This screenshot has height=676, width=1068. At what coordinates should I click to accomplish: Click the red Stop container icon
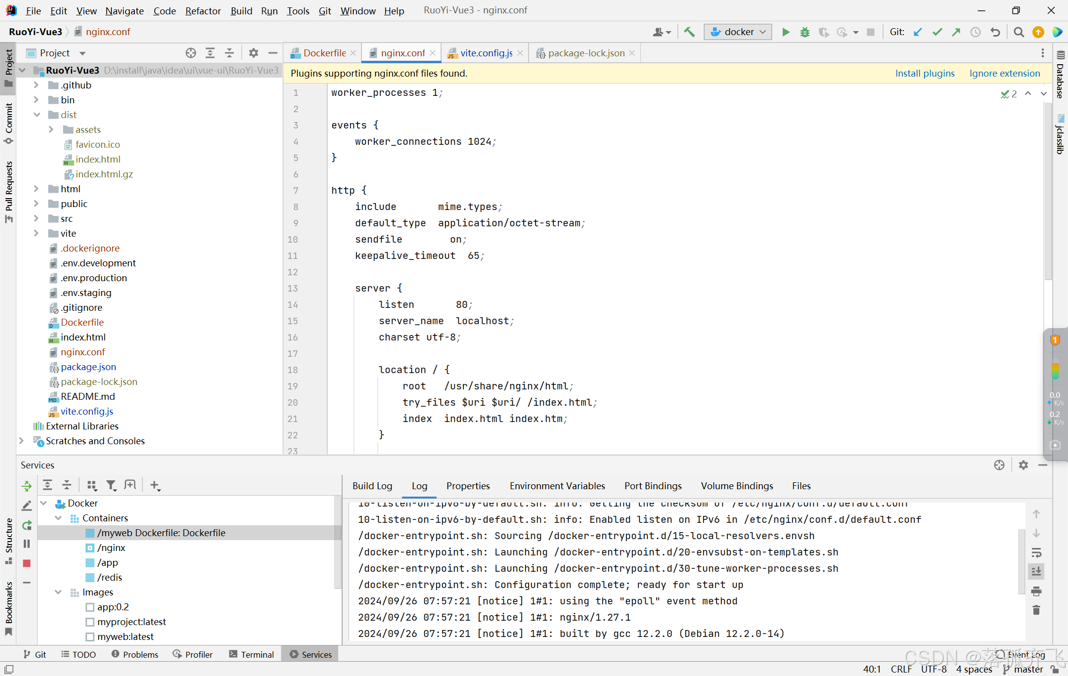pyautogui.click(x=27, y=563)
